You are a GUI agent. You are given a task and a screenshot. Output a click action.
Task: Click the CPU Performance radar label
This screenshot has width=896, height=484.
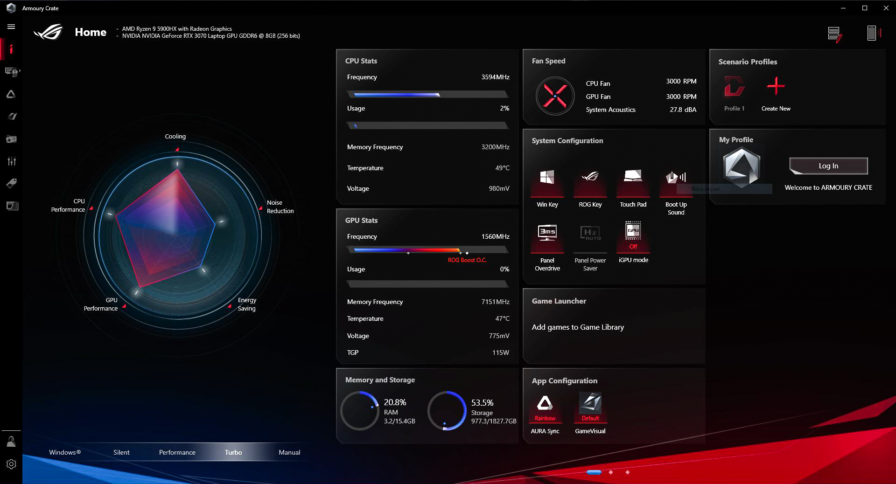pos(68,206)
